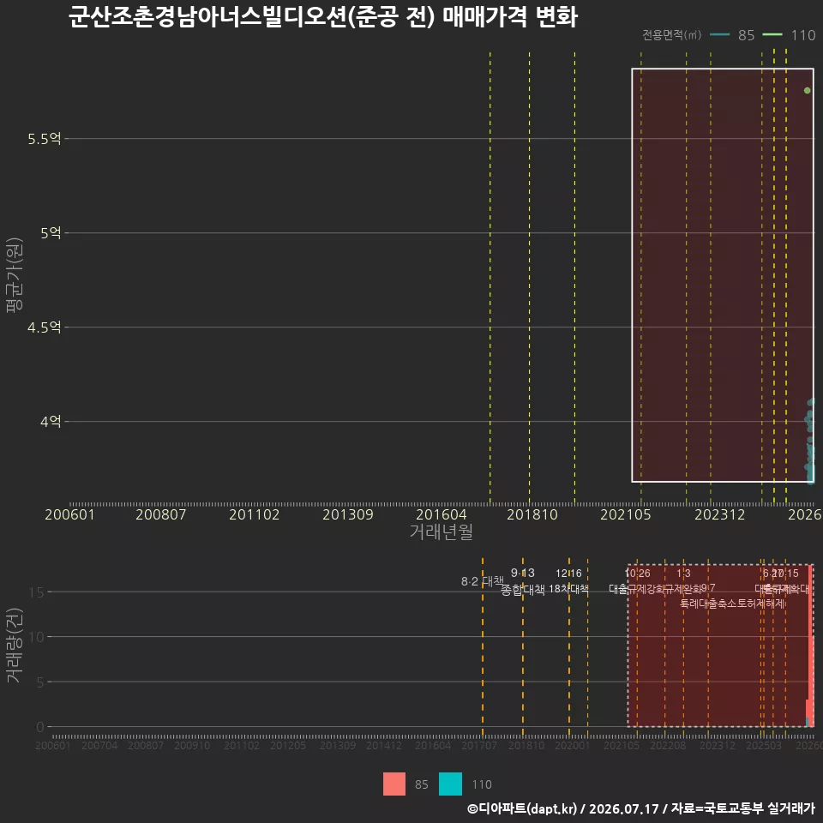The width and height of the screenshot is (823, 823).
Task: Click the 거래년월 x-axis title
Action: tap(441, 532)
